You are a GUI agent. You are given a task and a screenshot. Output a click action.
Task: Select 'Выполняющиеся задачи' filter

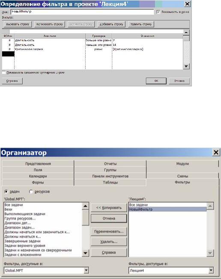point(43,214)
